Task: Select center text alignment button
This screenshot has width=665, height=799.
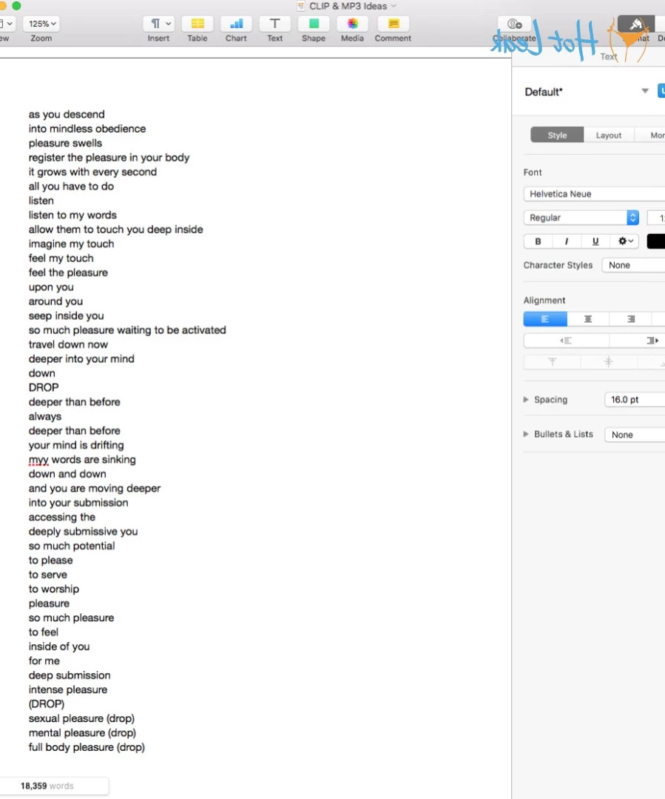Action: [x=588, y=319]
